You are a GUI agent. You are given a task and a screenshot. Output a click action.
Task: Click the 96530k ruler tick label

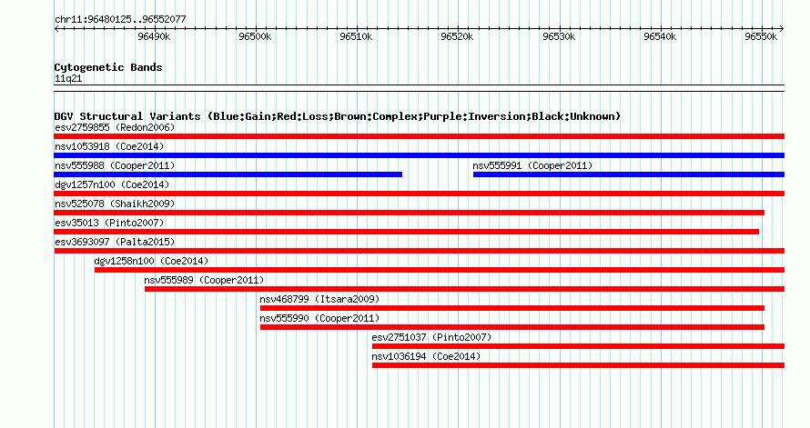(559, 36)
